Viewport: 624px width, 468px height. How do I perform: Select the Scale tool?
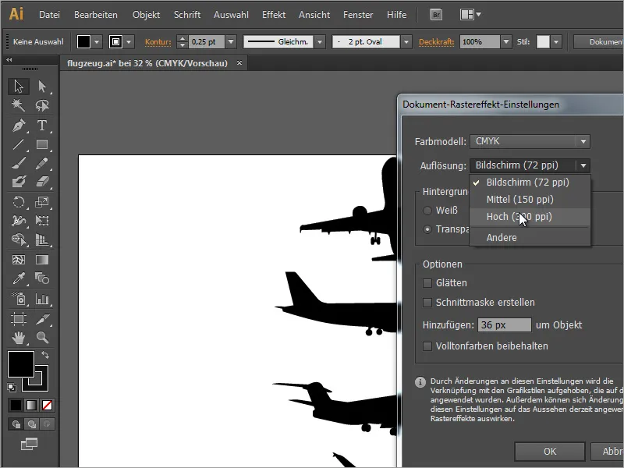click(x=42, y=202)
